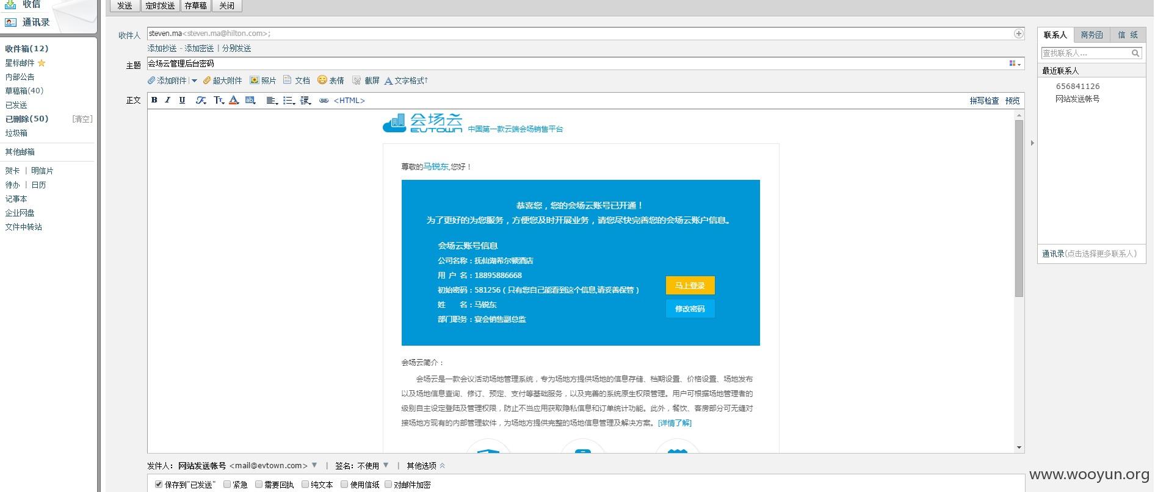The height and width of the screenshot is (492, 1155).
Task: Insert a document with 文档
Action: pos(297,80)
